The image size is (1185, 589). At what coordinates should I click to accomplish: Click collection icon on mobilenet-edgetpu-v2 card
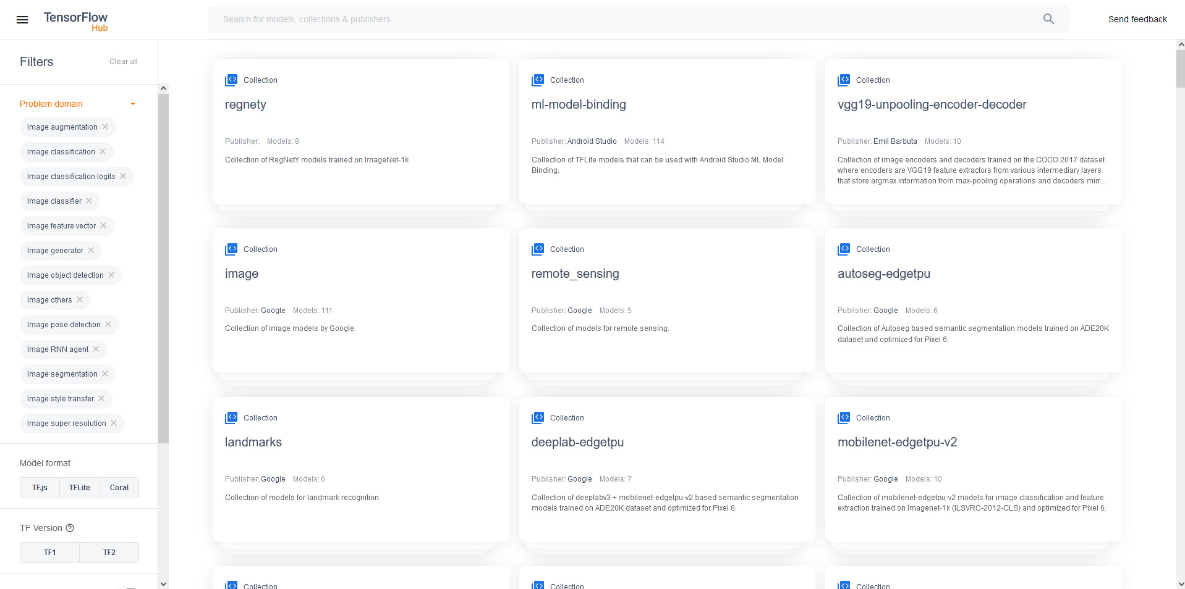coord(844,418)
